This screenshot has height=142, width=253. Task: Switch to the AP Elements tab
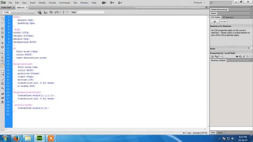(x=228, y=17)
